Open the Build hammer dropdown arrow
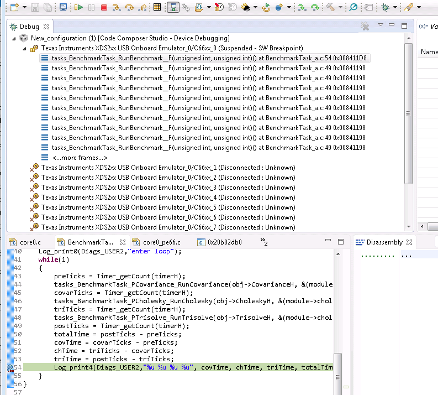 [340, 7]
